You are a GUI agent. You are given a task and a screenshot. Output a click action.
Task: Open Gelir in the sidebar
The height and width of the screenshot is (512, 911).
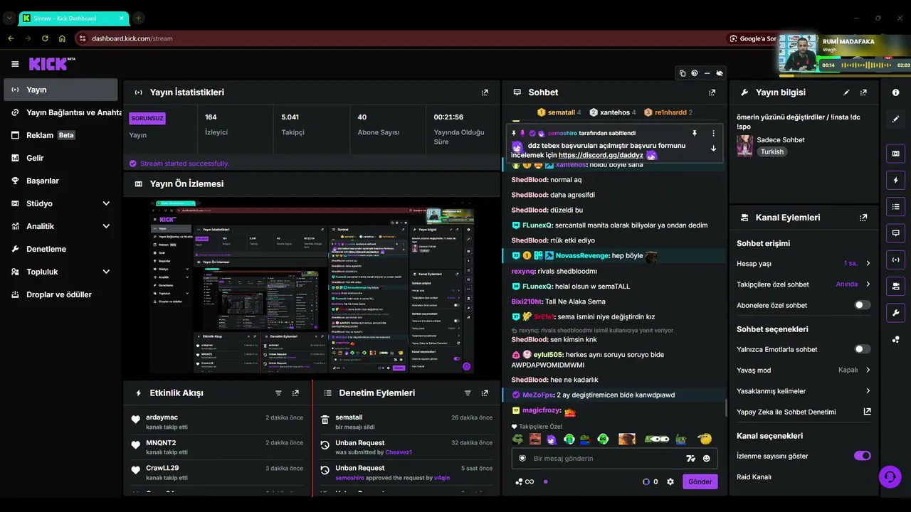click(60, 158)
